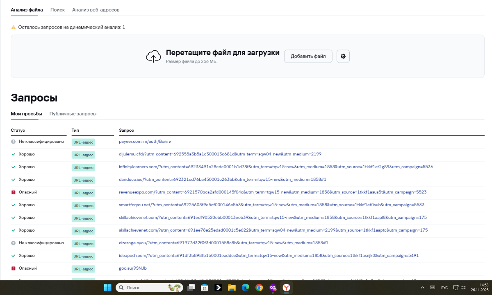Click the green check icon for dijulemu.cfd row
The image size is (492, 295).
point(14,154)
